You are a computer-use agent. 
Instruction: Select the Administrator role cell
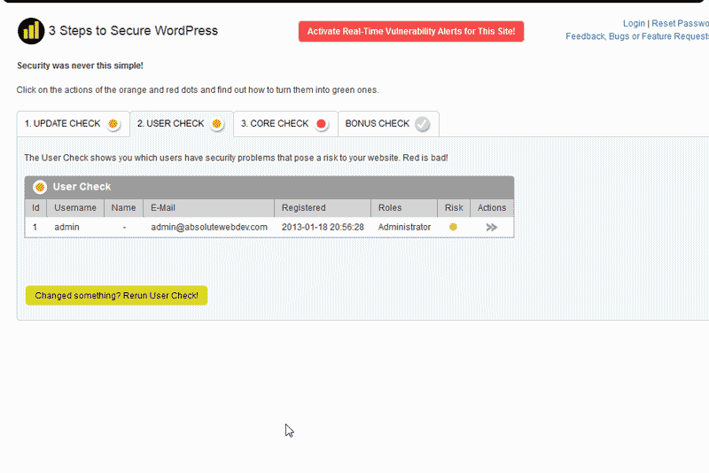404,227
